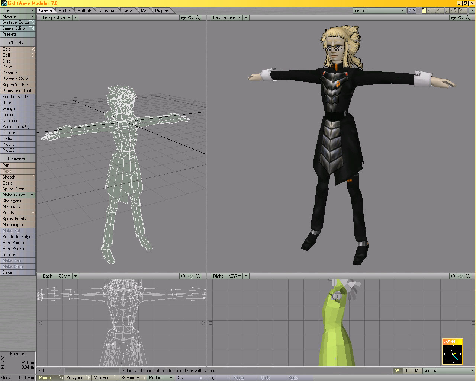The height and width of the screenshot is (381, 476).
Task: Switch to the Multiply tab
Action: (85, 10)
